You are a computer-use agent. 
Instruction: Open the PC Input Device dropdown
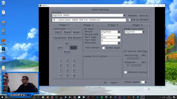119,32
